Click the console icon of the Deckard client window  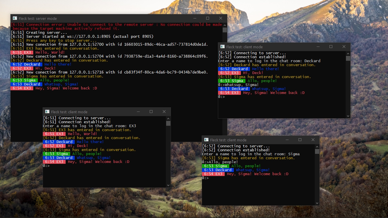[222, 47]
